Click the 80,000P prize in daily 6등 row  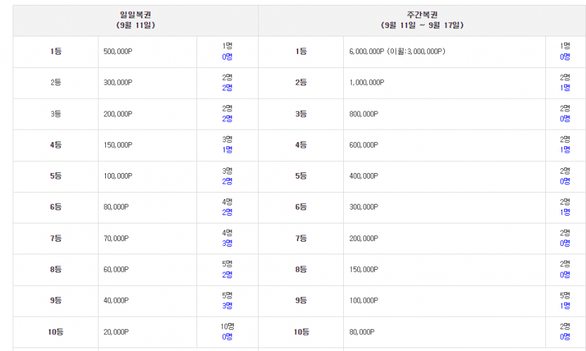point(116,207)
